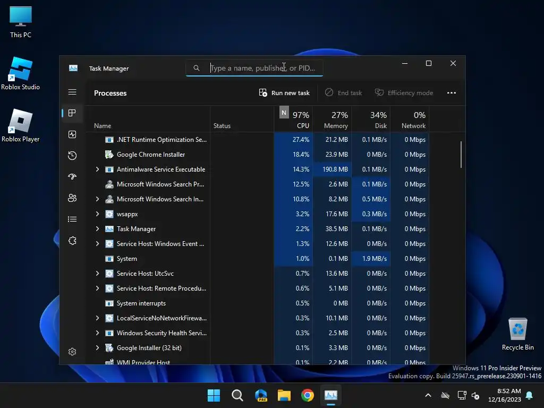
Task: Show hidden system tray icons chevron
Action: (x=428, y=395)
